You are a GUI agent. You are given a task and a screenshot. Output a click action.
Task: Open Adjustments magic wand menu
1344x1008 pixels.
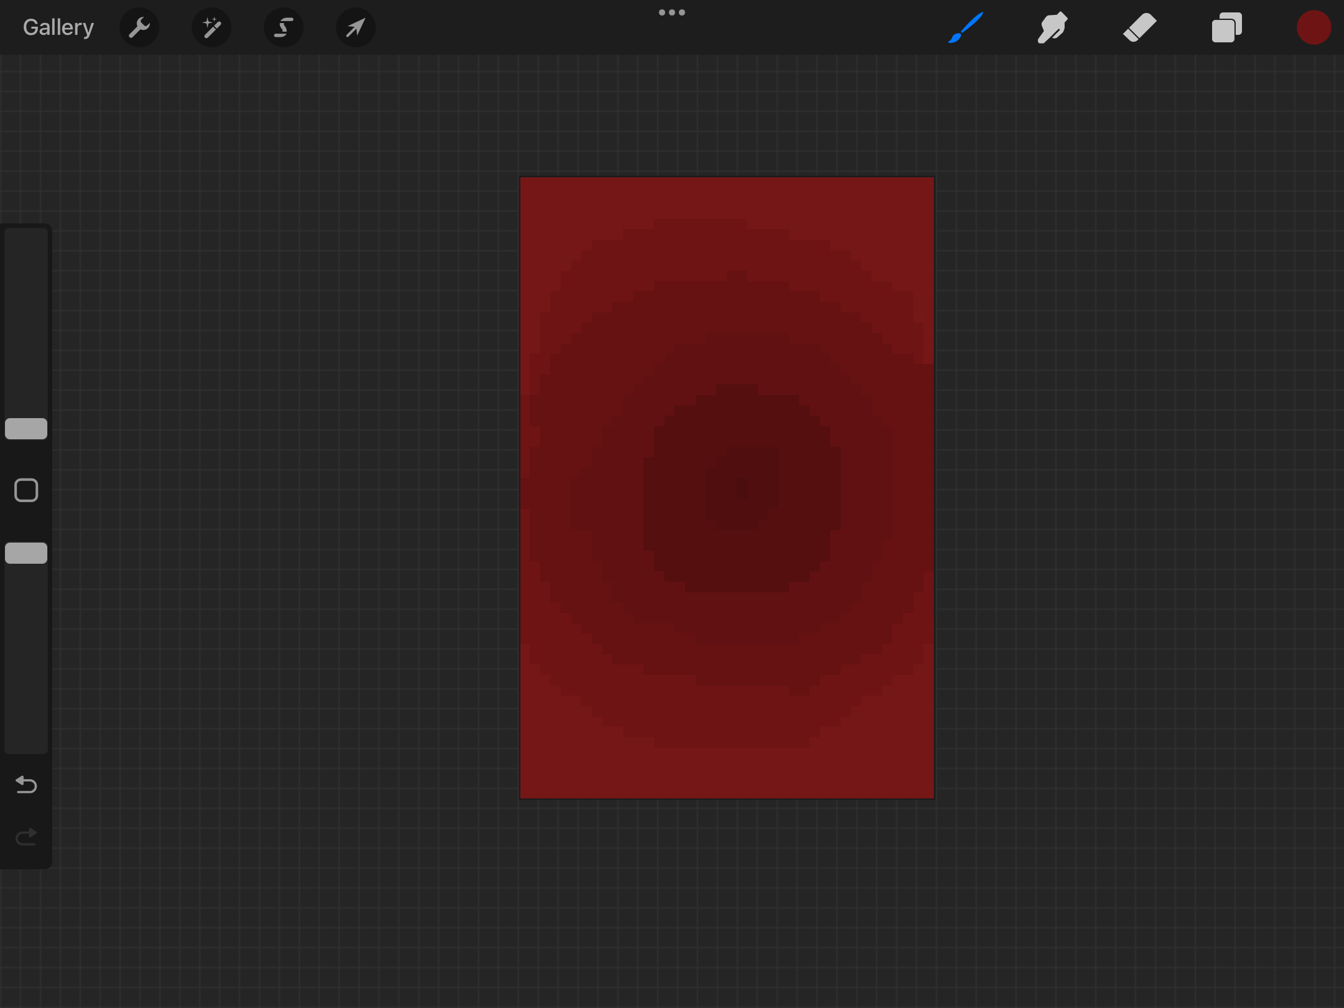pyautogui.click(x=212, y=27)
